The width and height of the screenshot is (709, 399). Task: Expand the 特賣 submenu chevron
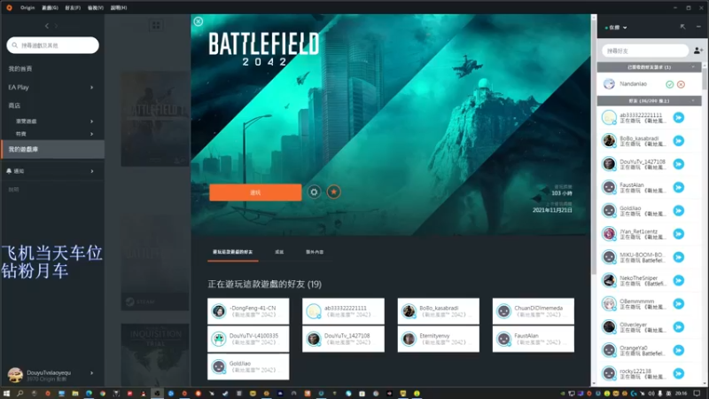pos(91,134)
